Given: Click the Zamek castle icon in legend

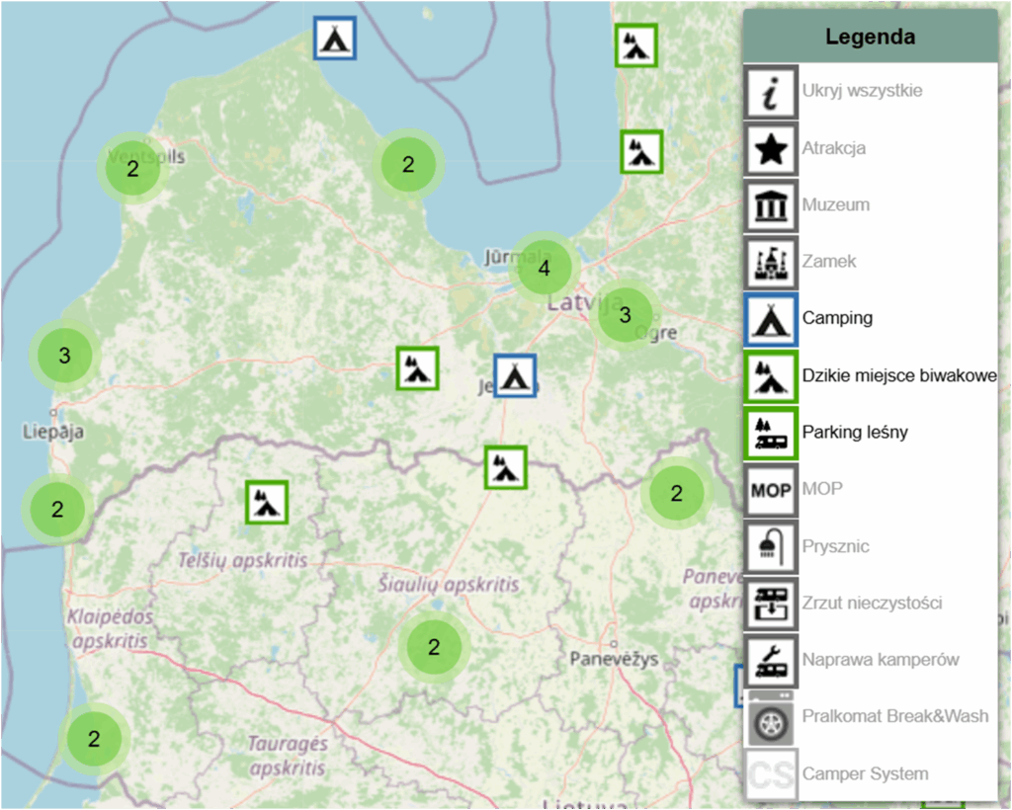Looking at the screenshot, I should (771, 262).
